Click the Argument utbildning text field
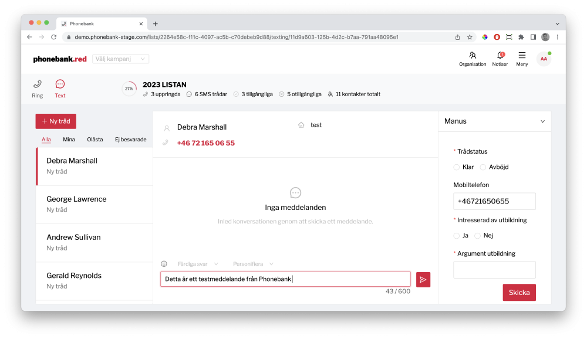 pos(494,270)
